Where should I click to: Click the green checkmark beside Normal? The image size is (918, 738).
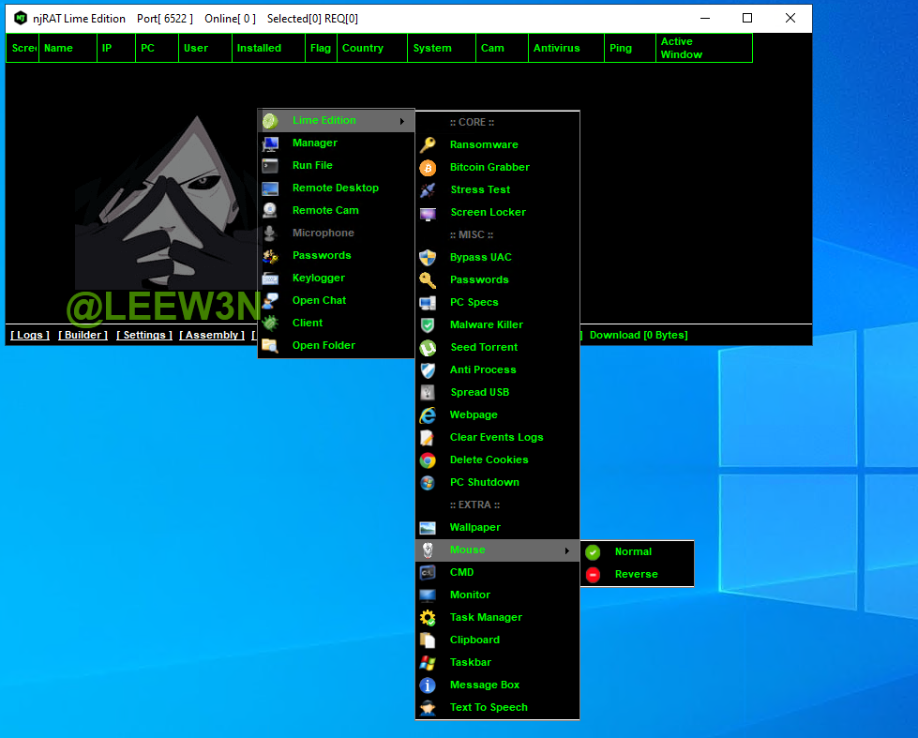(x=593, y=551)
